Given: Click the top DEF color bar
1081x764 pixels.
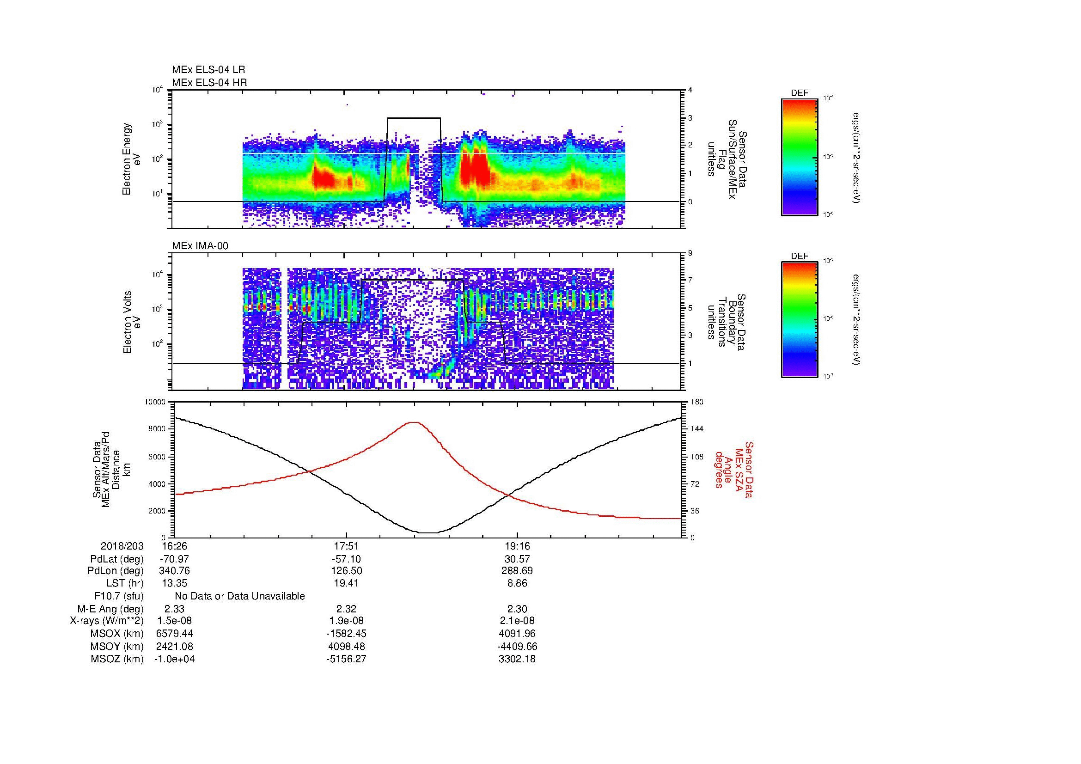Looking at the screenshot, I should click(x=799, y=157).
